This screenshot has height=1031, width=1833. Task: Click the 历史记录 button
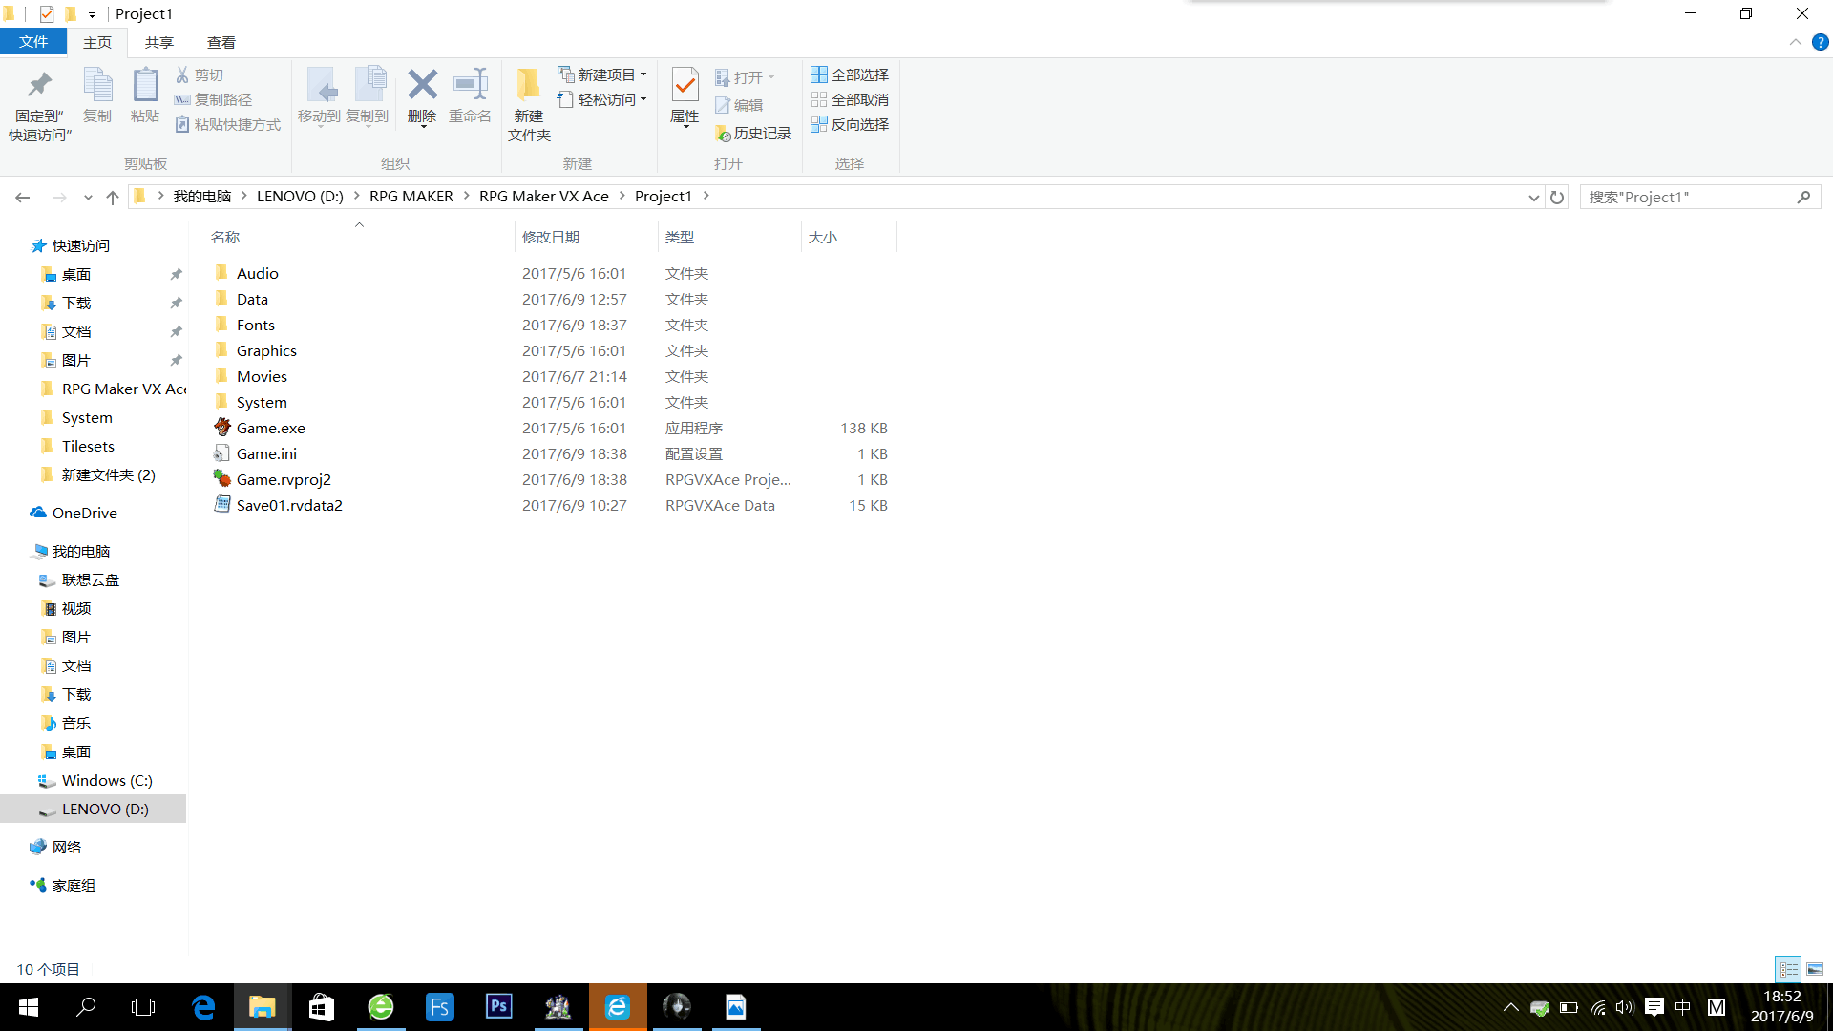(753, 133)
